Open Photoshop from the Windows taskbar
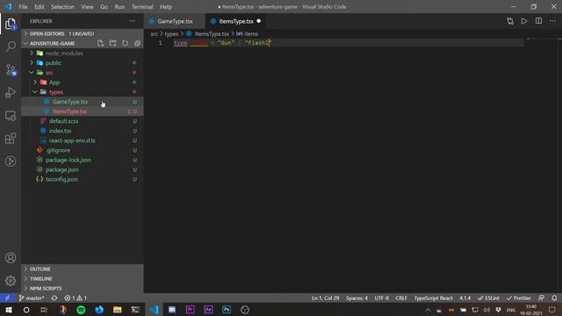Viewport: 562px width, 316px height. [x=227, y=310]
